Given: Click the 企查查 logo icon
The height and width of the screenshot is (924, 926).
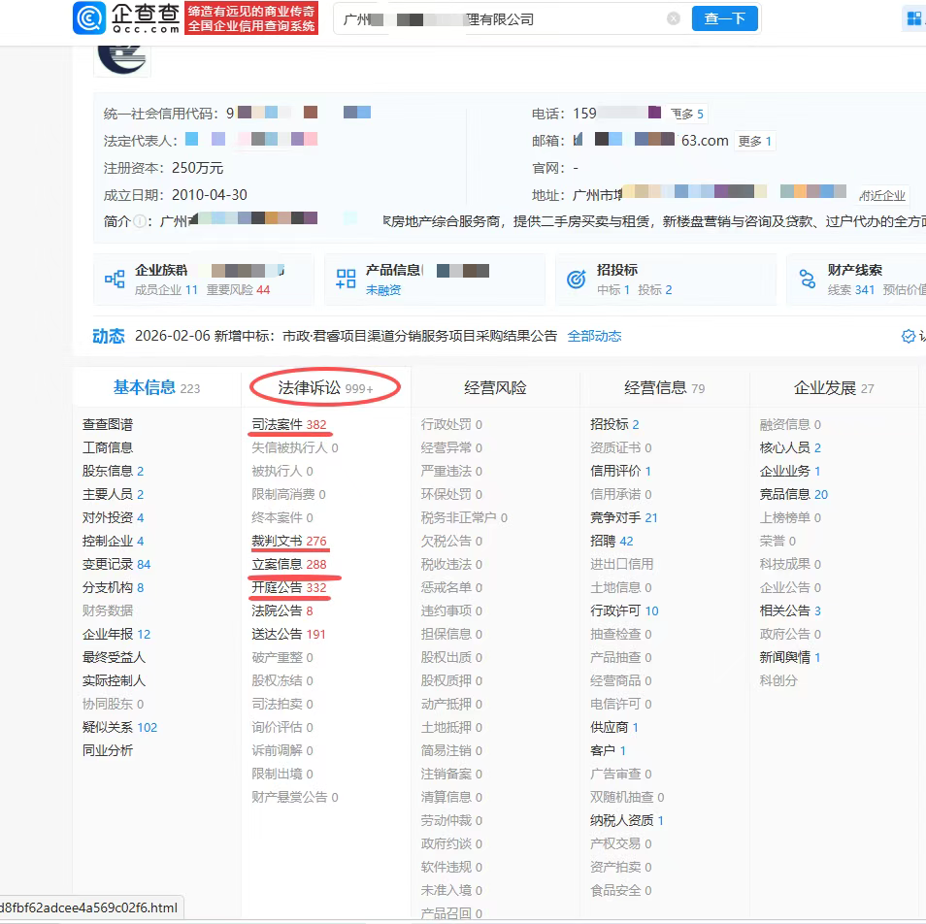Looking at the screenshot, I should (90, 18).
